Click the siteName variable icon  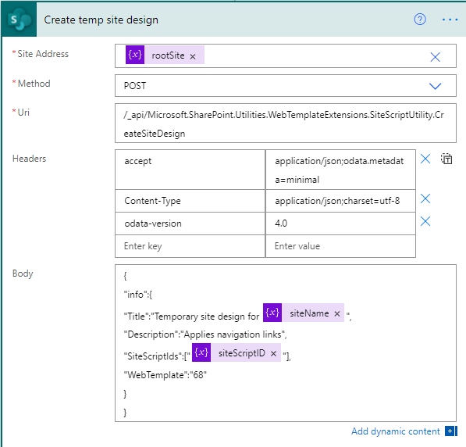click(272, 313)
